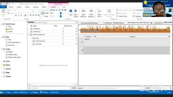Open Memos under Quick Access
The image size is (173, 97).
(11, 29)
